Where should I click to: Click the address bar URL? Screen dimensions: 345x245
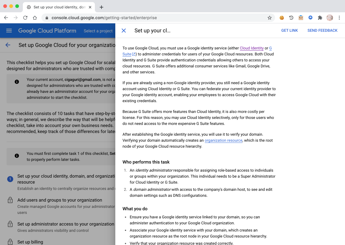[104, 18]
